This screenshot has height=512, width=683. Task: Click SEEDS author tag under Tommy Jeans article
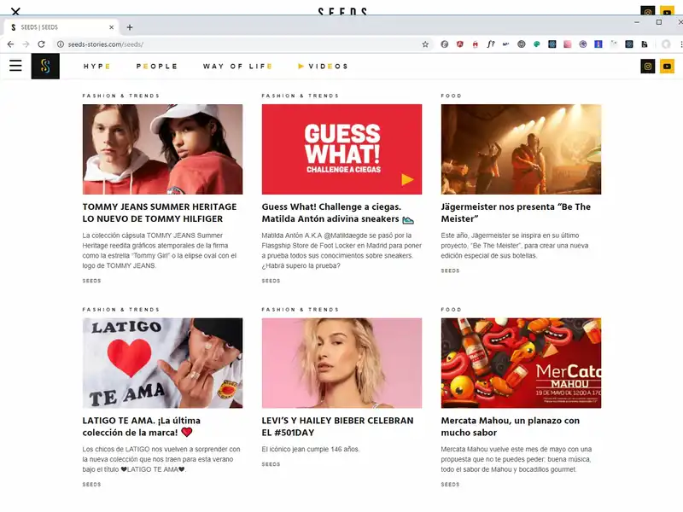coord(91,281)
